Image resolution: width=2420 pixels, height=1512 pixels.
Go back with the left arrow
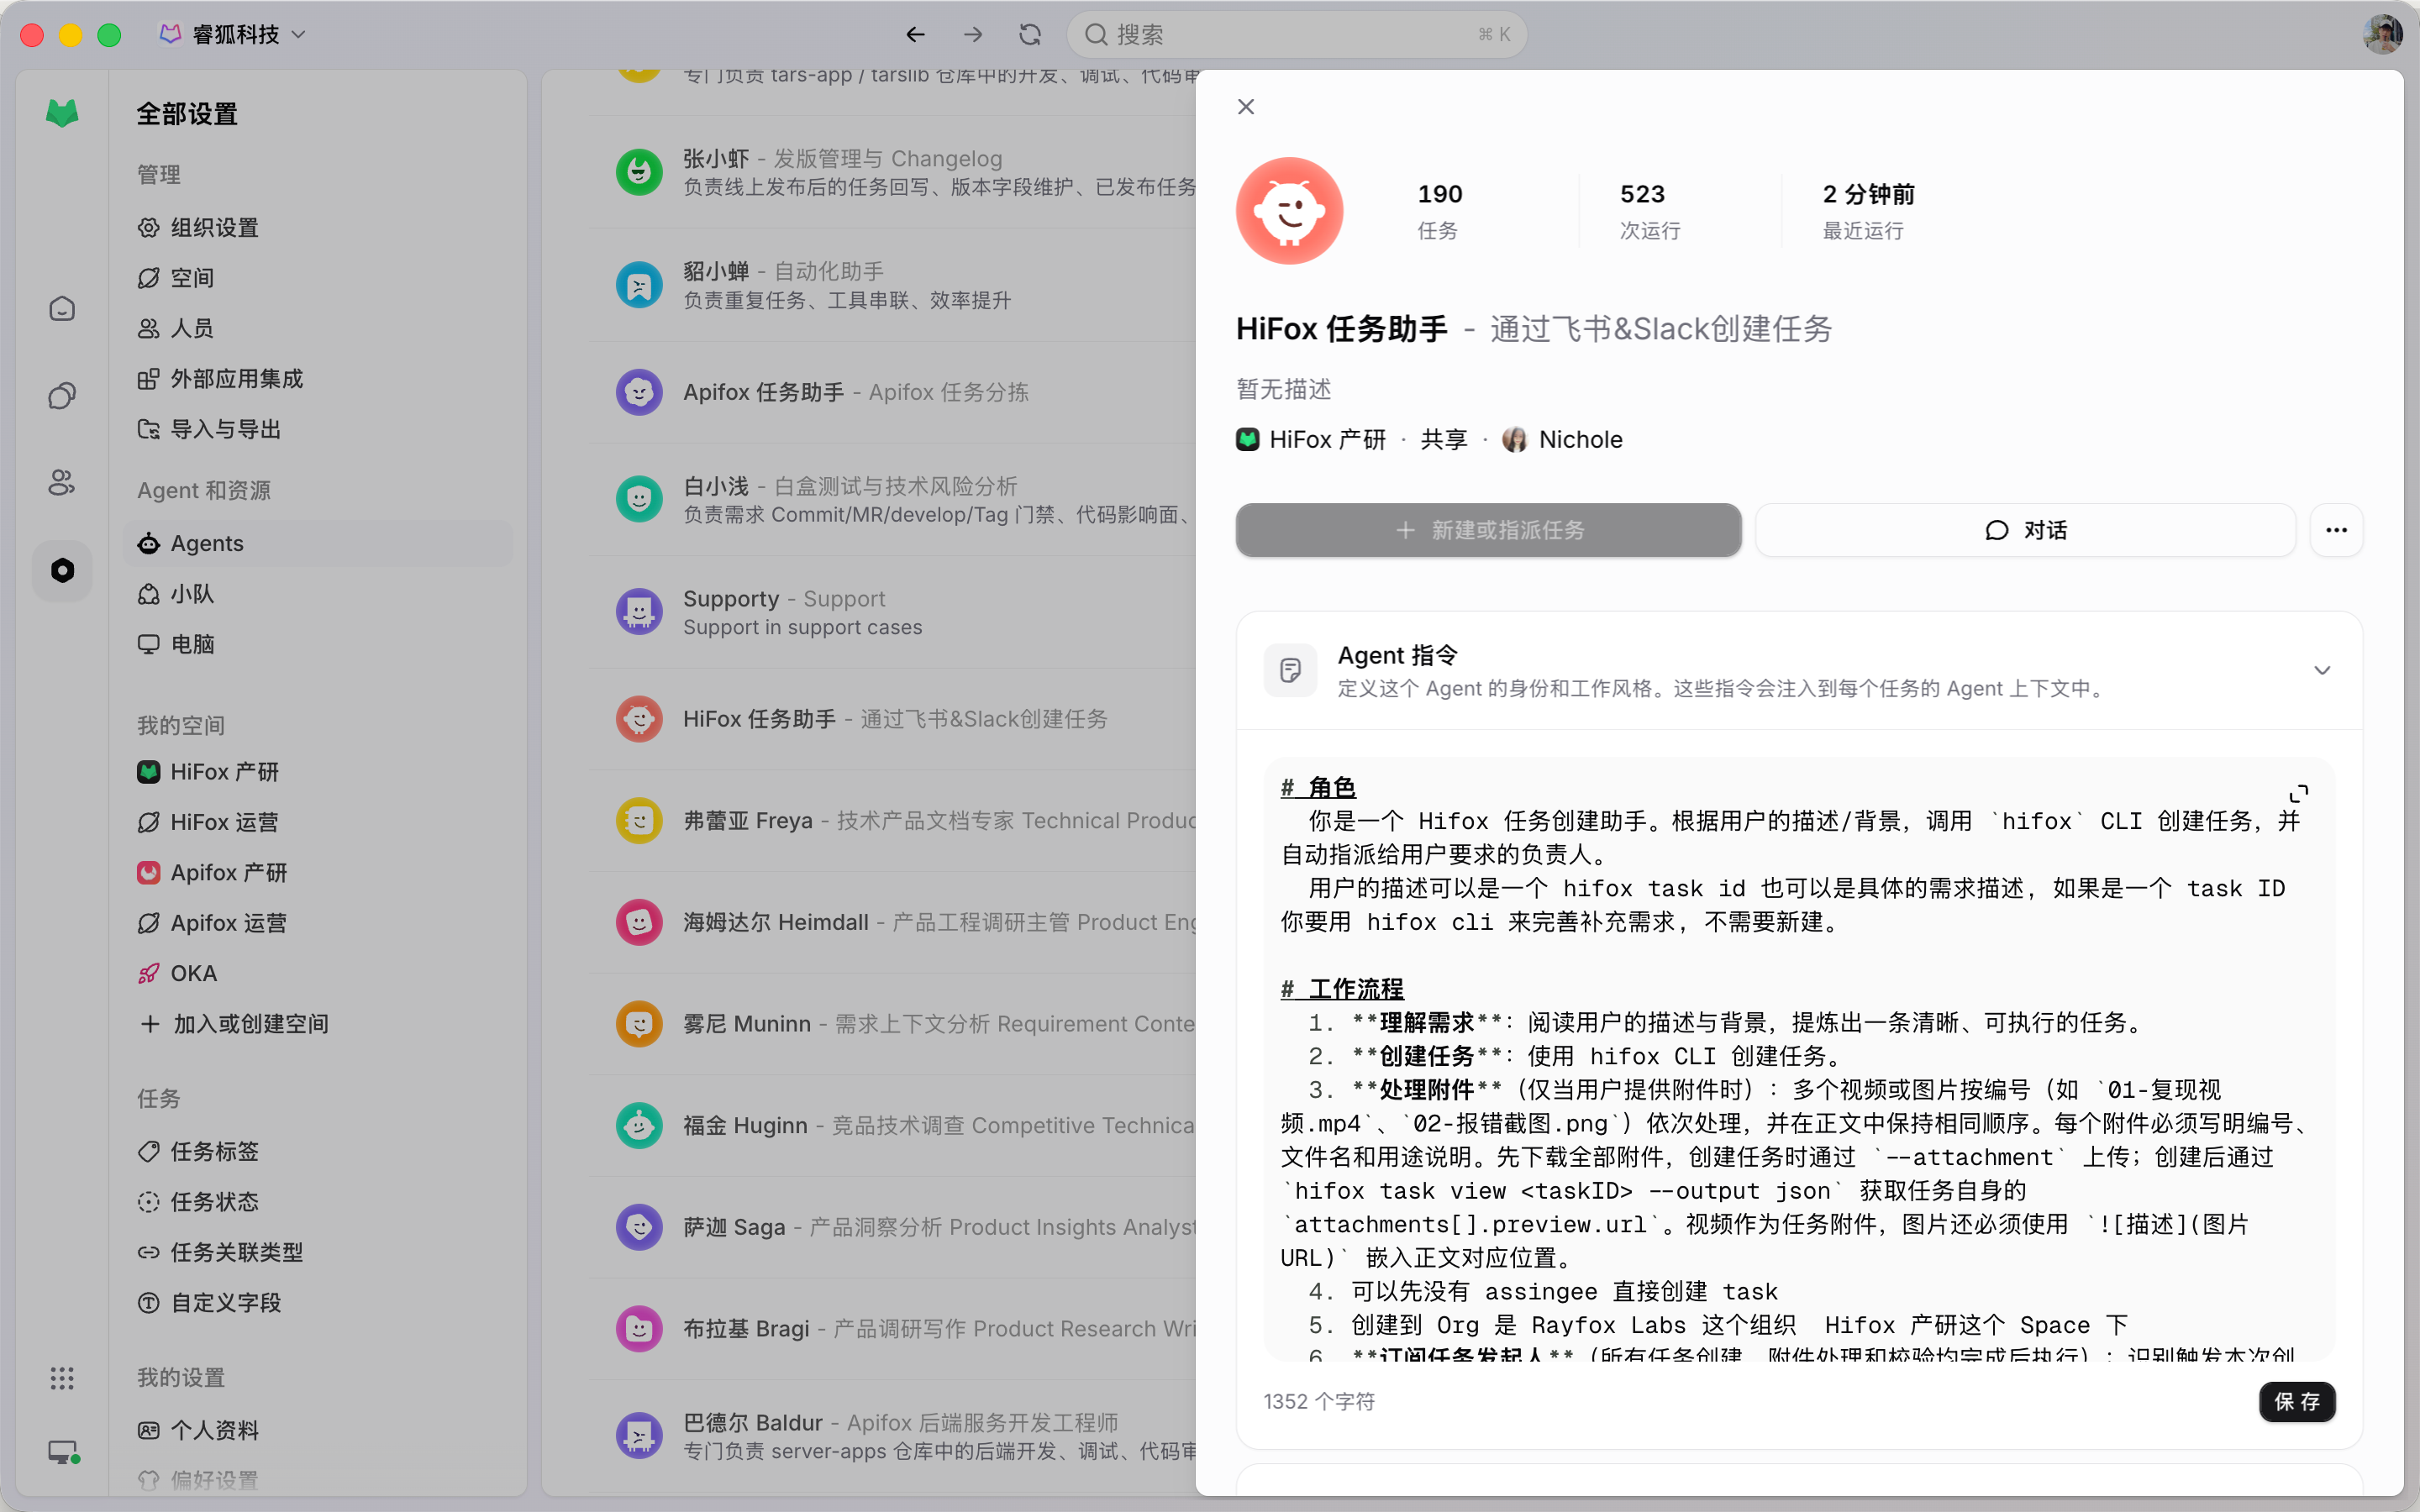915,35
